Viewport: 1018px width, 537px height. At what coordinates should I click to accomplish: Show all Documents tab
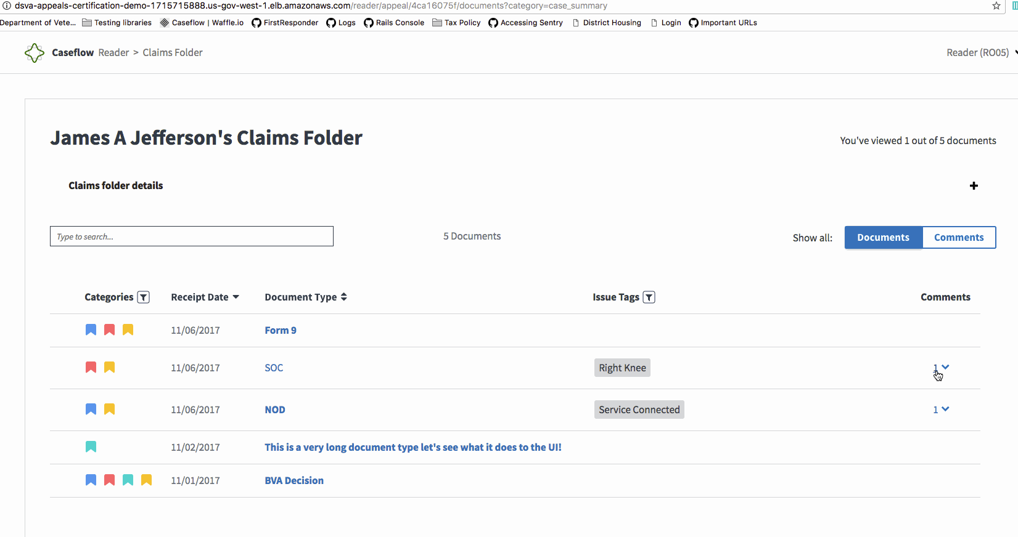pos(883,238)
